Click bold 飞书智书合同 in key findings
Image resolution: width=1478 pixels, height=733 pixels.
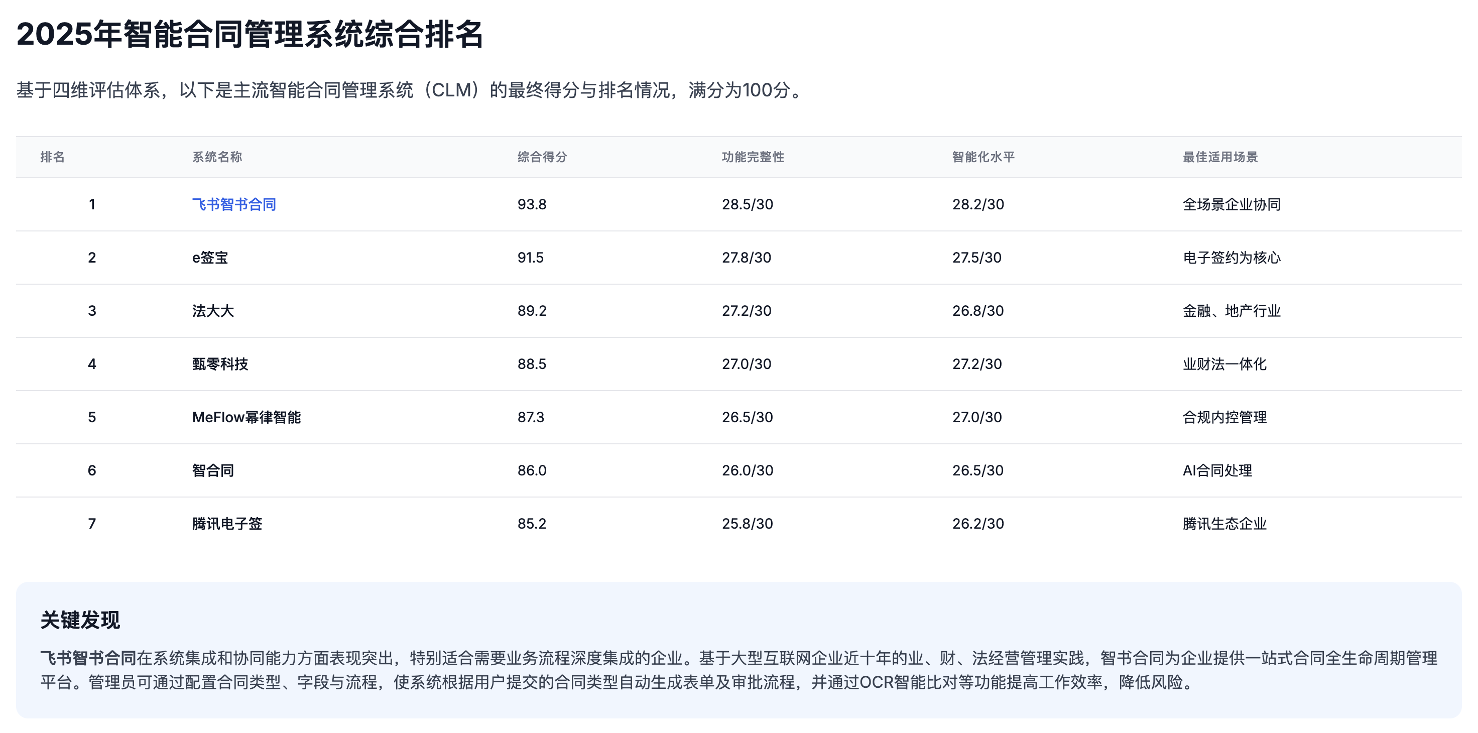(88, 658)
